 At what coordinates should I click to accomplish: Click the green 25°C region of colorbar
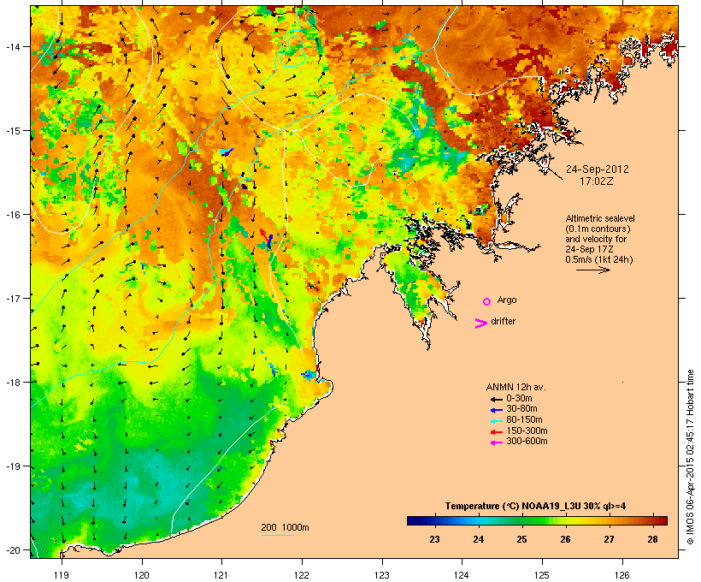point(521,520)
